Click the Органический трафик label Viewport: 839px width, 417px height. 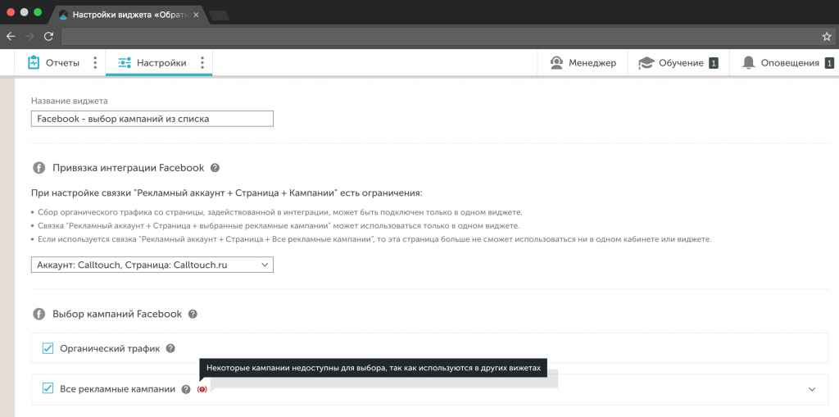click(110, 348)
